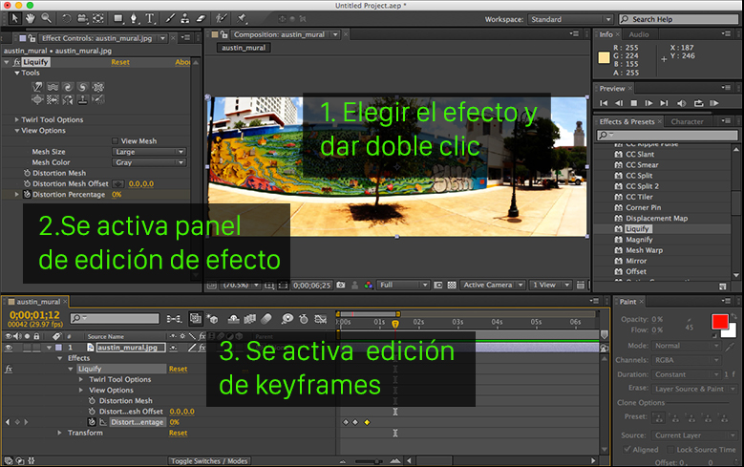Select the Pen tool
Viewport: 744px width, 467px height.
coord(134,18)
